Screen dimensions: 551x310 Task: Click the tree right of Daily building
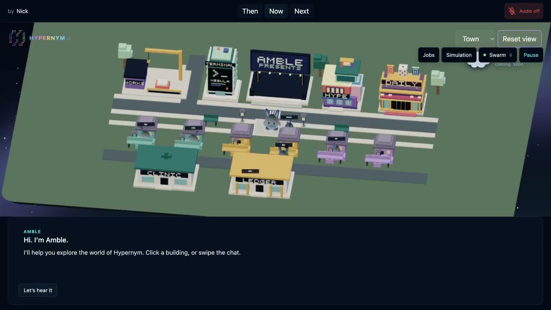tap(438, 82)
